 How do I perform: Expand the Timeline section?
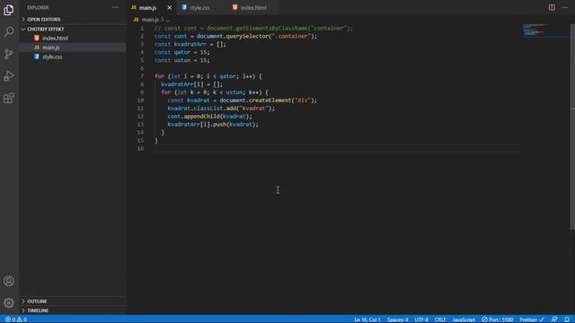(x=73, y=310)
